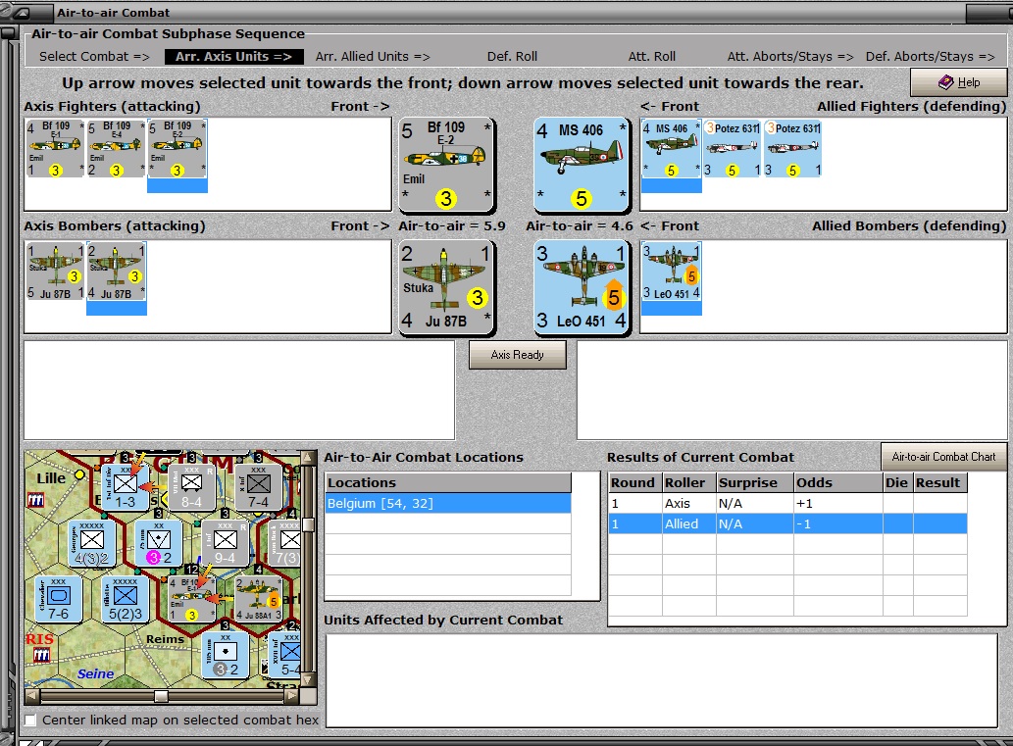Select the round 1 Allied result row
The width and height of the screenshot is (1013, 746).
[787, 523]
